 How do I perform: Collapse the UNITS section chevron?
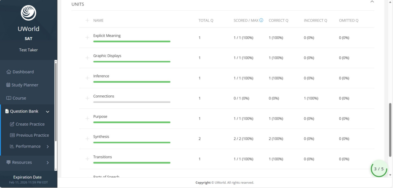coord(372,2)
